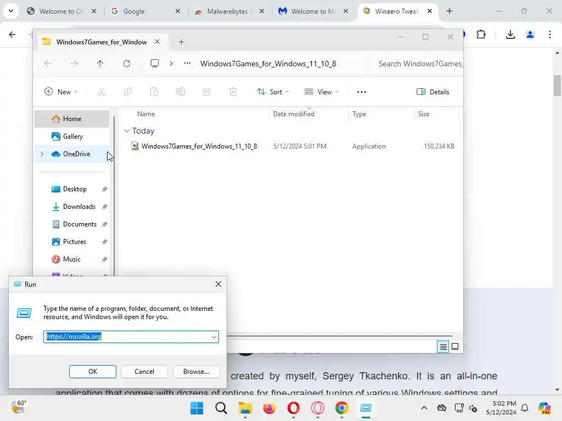Sort by Date modified column header
562x421 pixels.
pos(309,114)
